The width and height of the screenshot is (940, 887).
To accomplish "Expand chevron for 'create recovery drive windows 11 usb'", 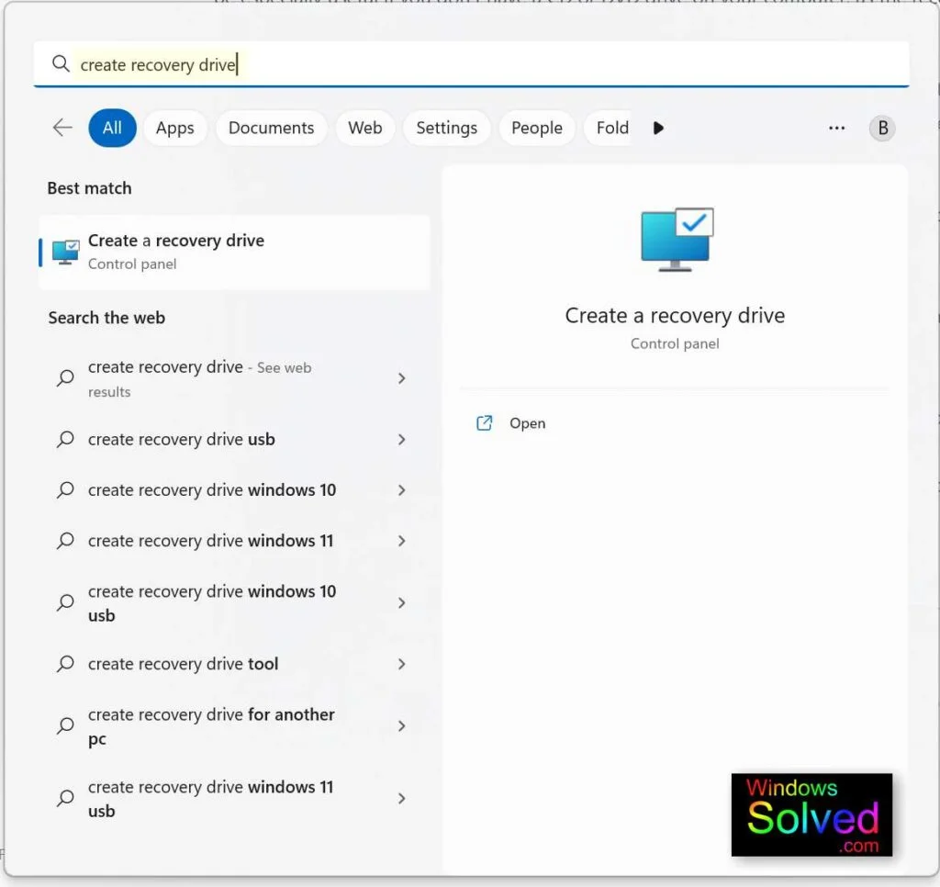I will coord(402,799).
